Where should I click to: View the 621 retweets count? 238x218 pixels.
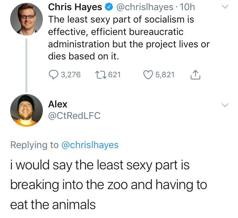pyautogui.click(x=115, y=75)
